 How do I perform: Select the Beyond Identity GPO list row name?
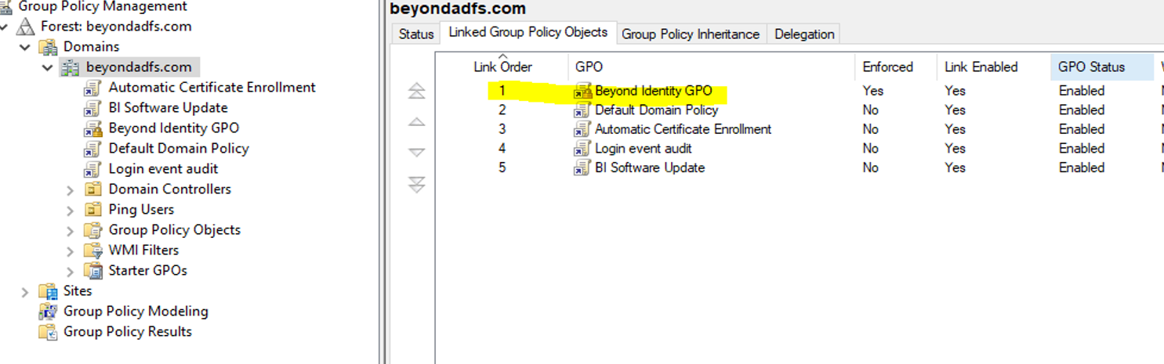coord(654,91)
